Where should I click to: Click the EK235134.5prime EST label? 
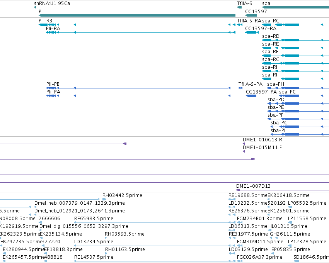(x=61, y=234)
